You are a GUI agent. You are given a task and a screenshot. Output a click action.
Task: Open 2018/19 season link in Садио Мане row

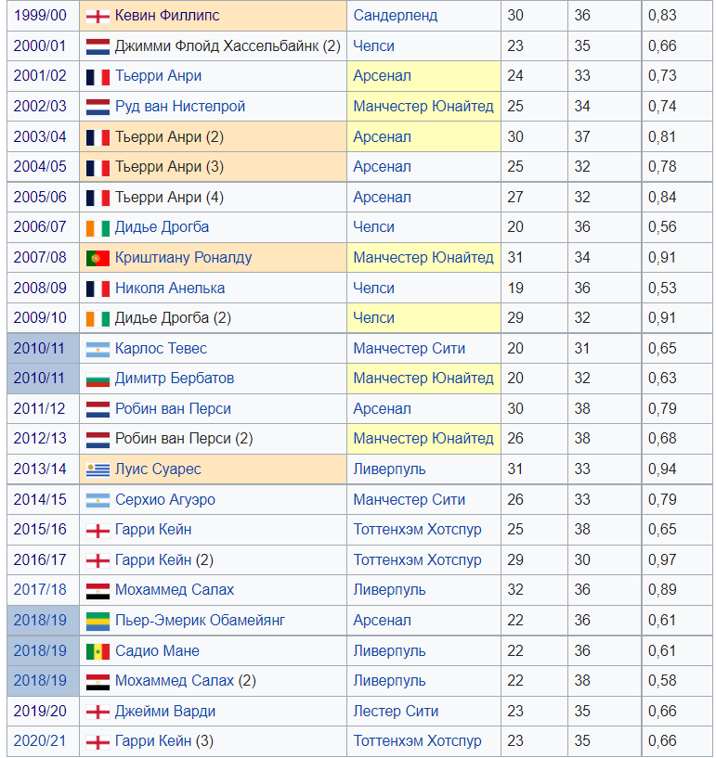(40, 651)
